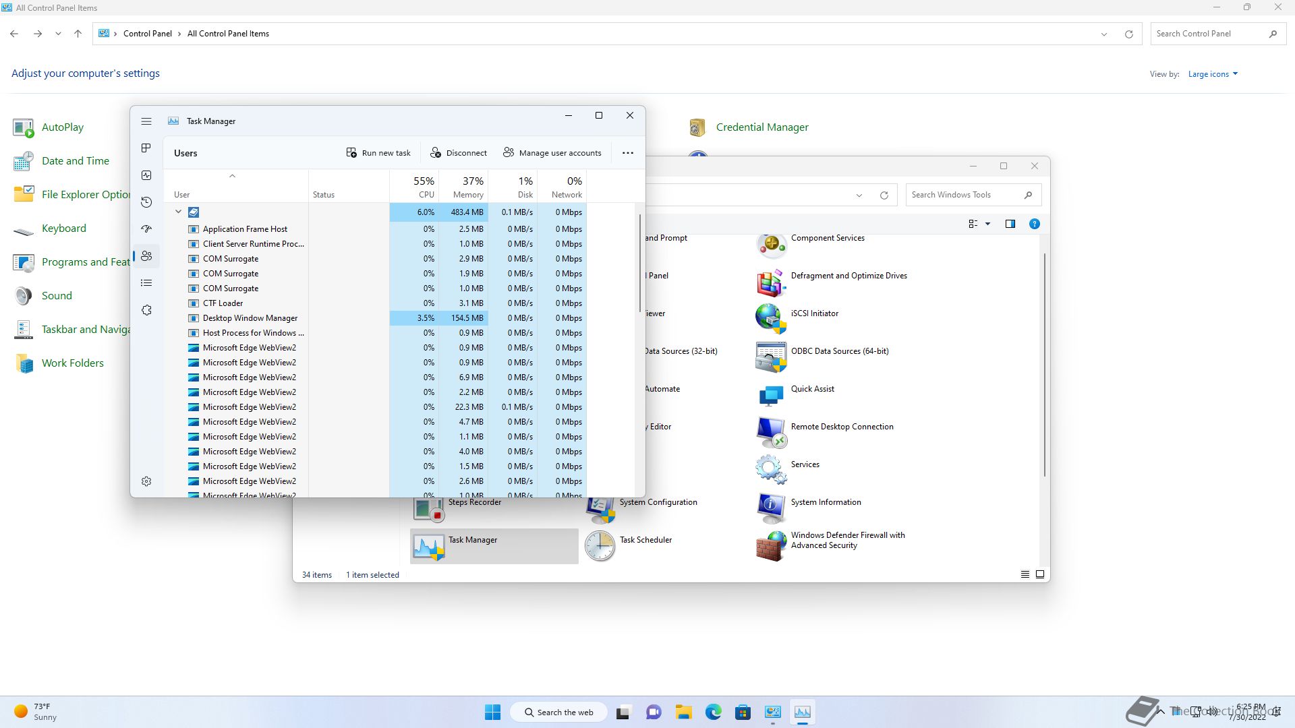Click Run new task button

pos(378,153)
